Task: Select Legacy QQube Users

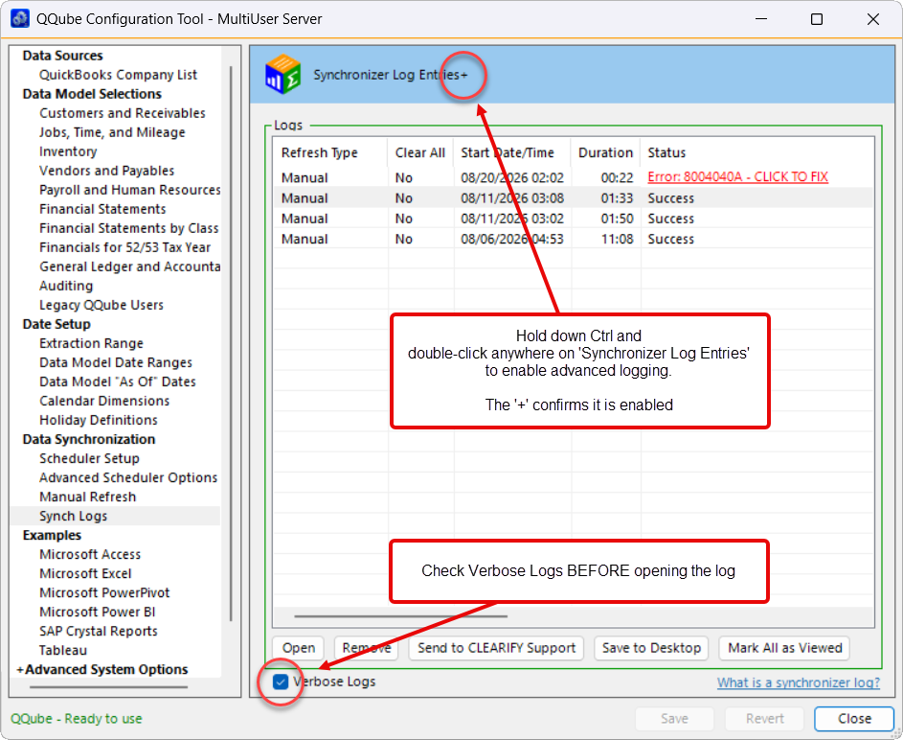Action: coord(102,305)
